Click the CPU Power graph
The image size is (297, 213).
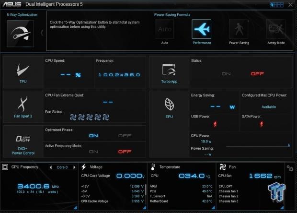(258, 145)
